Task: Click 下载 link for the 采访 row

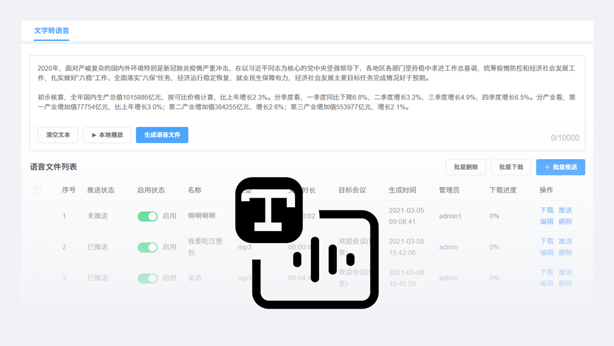Action: point(547,273)
